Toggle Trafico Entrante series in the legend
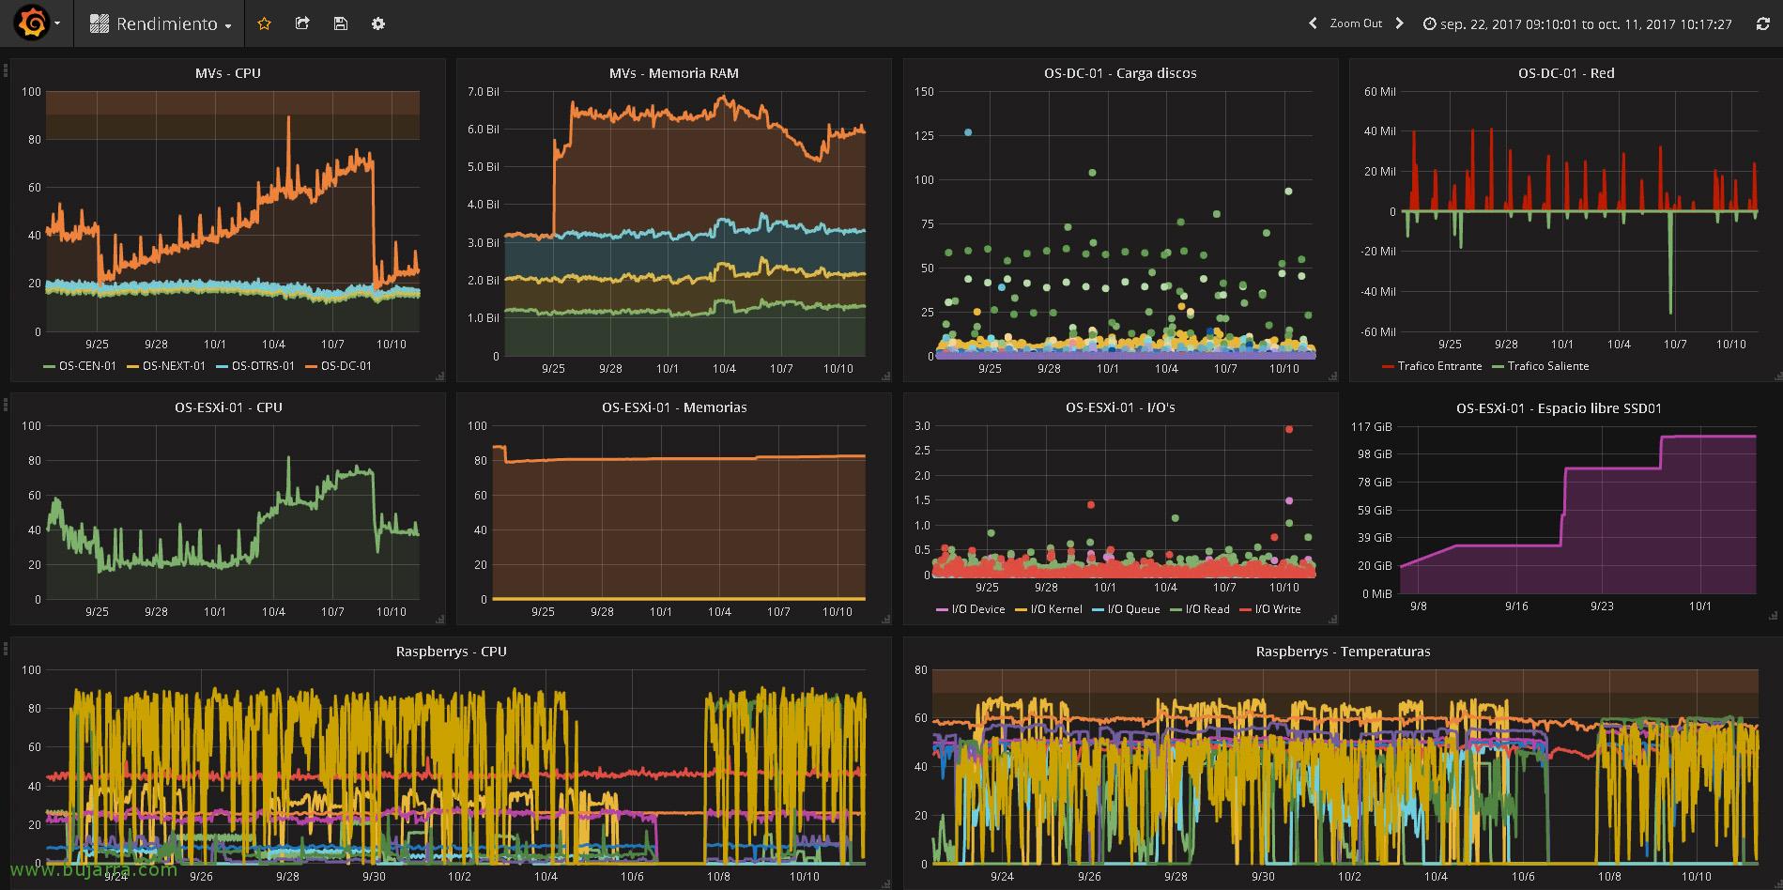Image resolution: width=1783 pixels, height=890 pixels. pyautogui.click(x=1438, y=366)
